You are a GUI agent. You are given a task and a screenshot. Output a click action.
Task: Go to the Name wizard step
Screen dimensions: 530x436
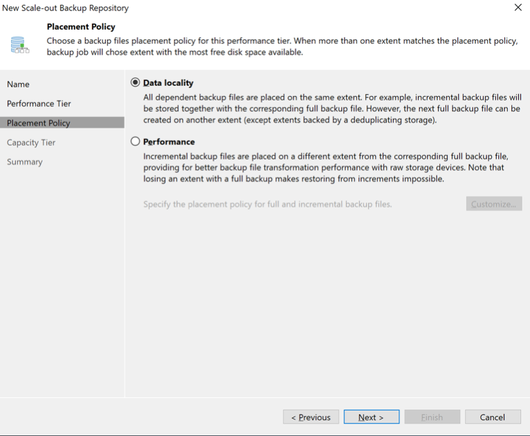19,84
